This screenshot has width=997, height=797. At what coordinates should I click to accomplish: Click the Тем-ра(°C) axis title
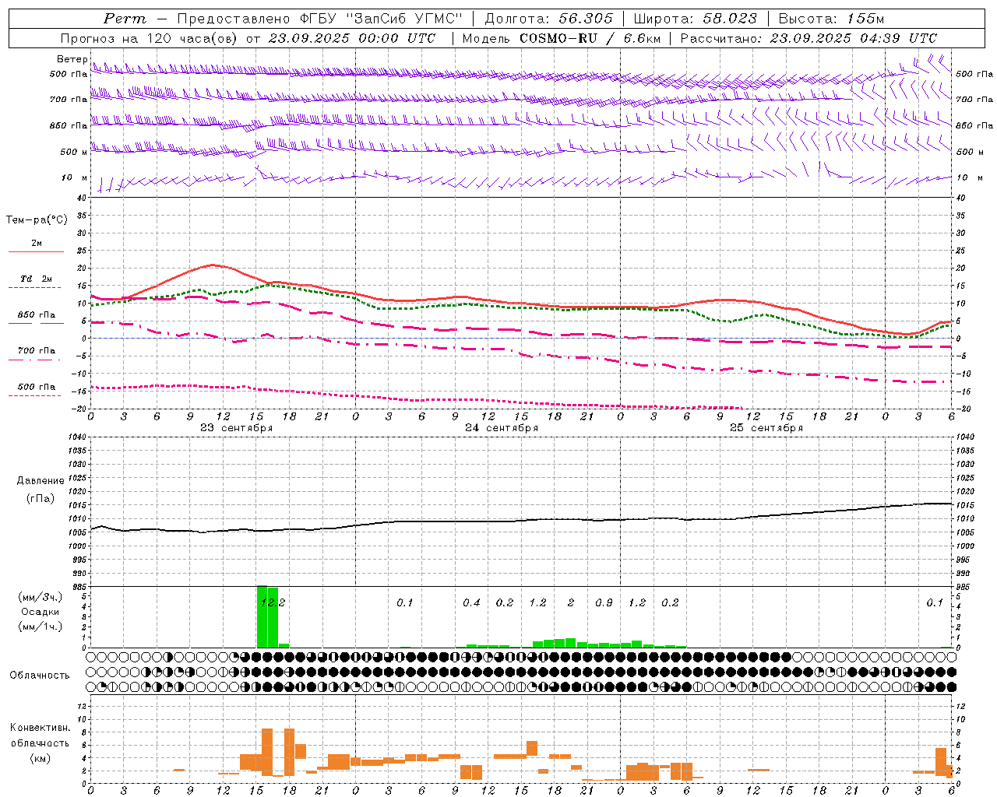(37, 219)
